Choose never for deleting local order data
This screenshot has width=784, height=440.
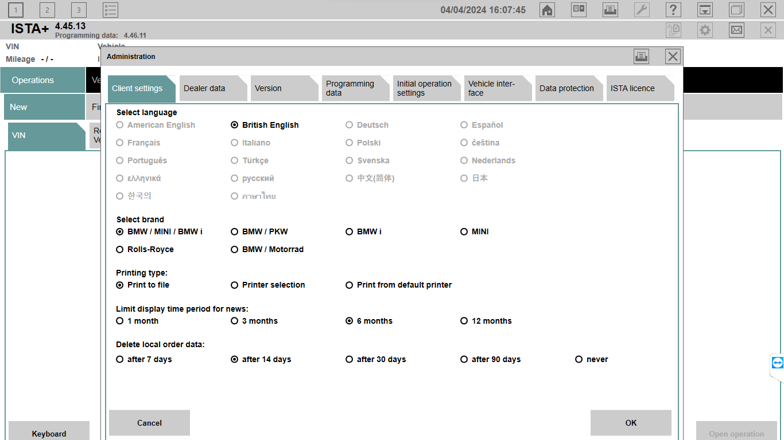coord(579,359)
